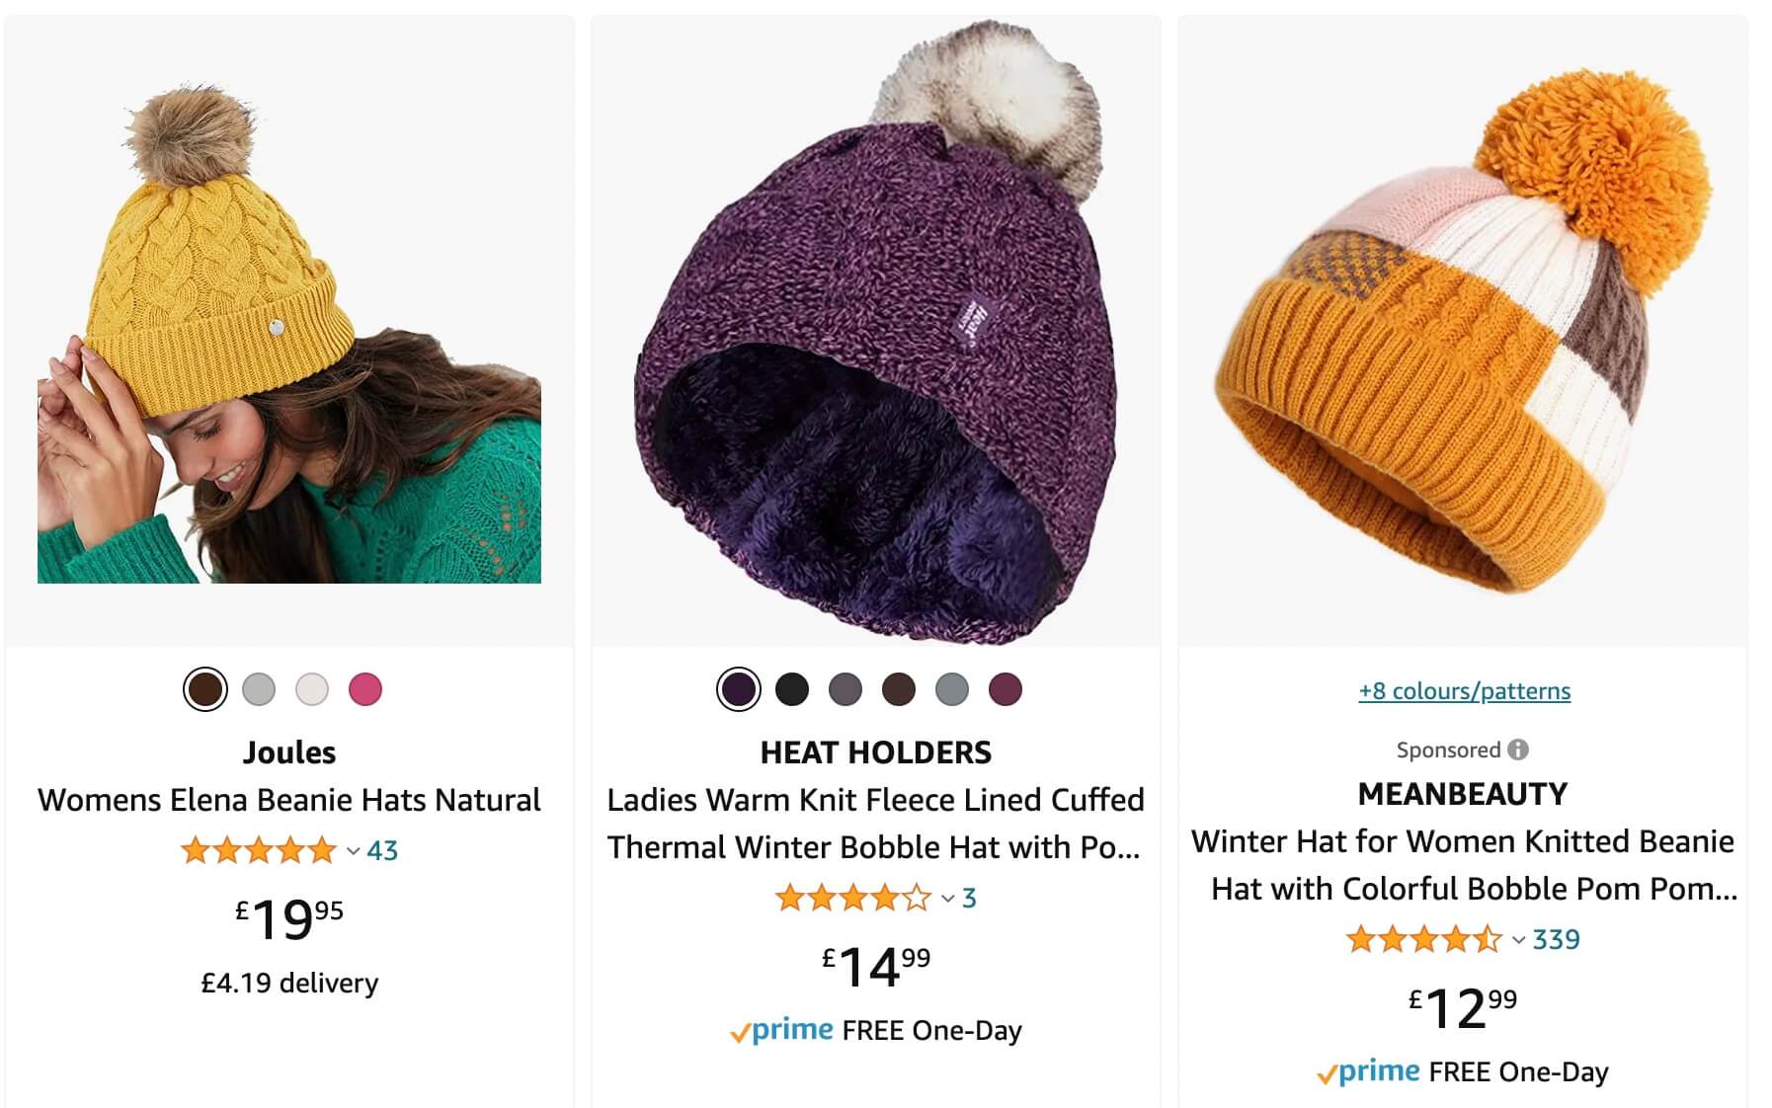Select the black swatch on Heat Holders hat
This screenshot has height=1108, width=1772.
coord(792,689)
